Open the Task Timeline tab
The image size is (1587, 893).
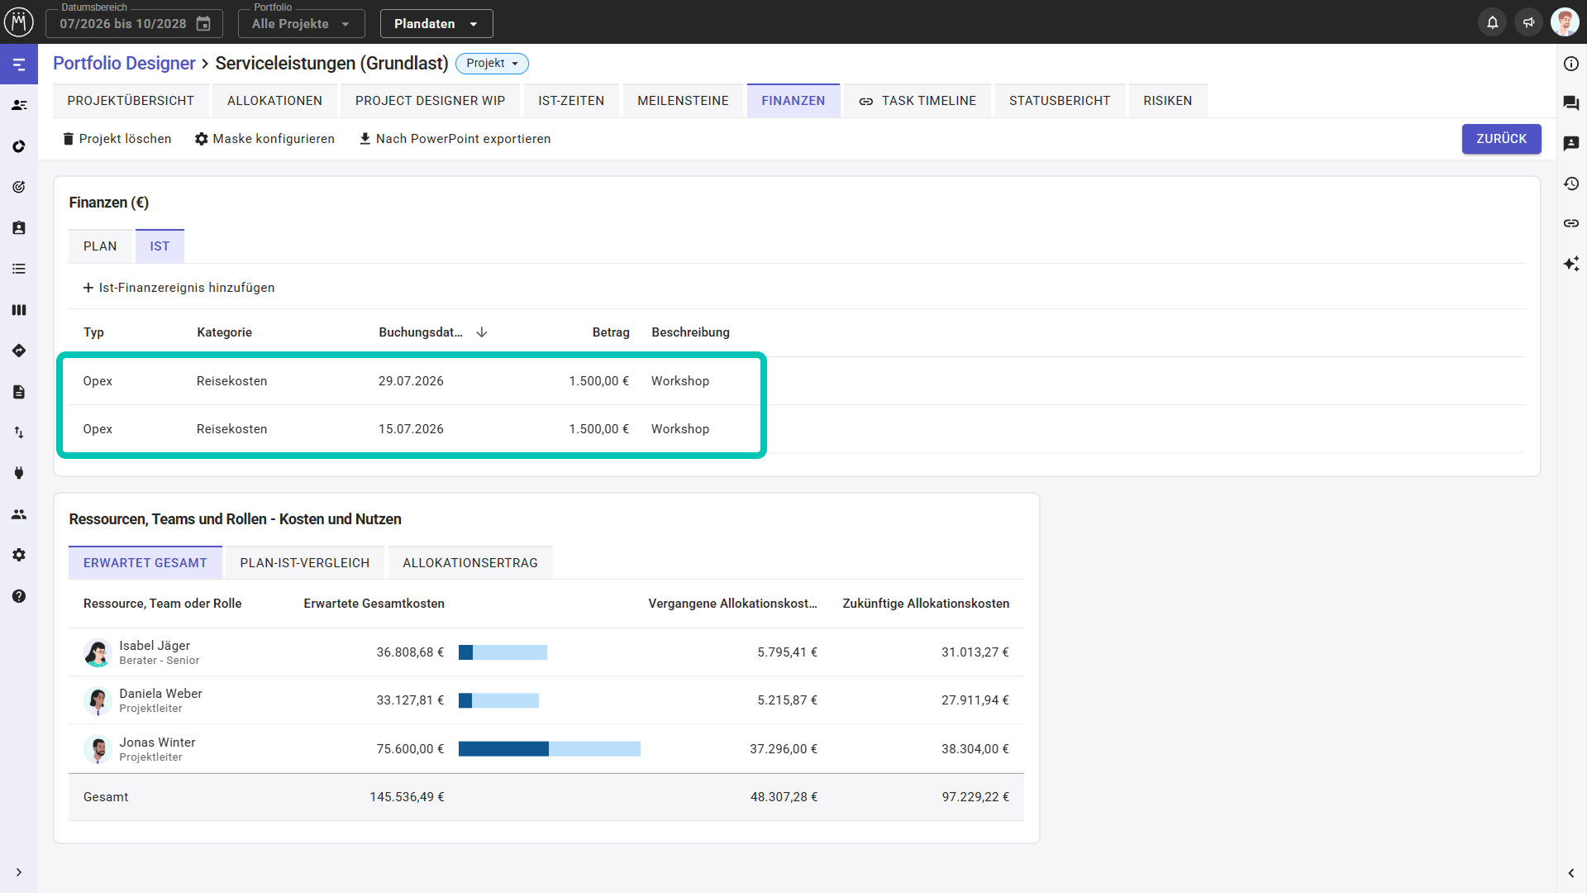(x=917, y=101)
